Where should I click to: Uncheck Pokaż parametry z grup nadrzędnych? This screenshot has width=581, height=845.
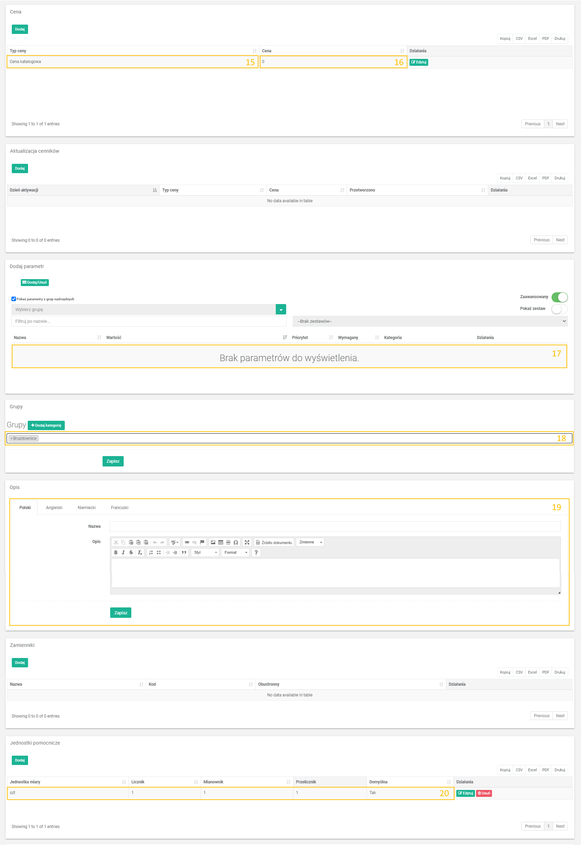click(14, 299)
